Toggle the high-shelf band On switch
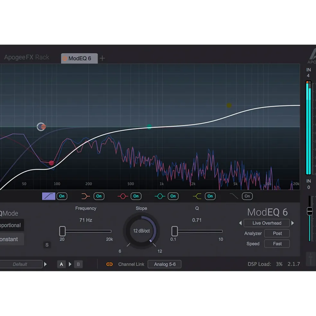Screen dimensions: 316x316 coord(210,196)
